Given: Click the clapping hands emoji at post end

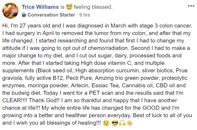Looking at the screenshot, I should point(129,123).
